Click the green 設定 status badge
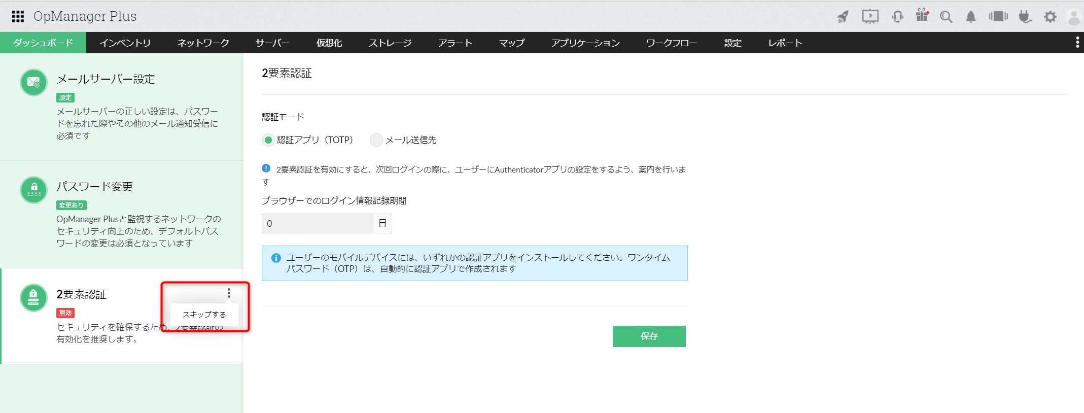 65,97
